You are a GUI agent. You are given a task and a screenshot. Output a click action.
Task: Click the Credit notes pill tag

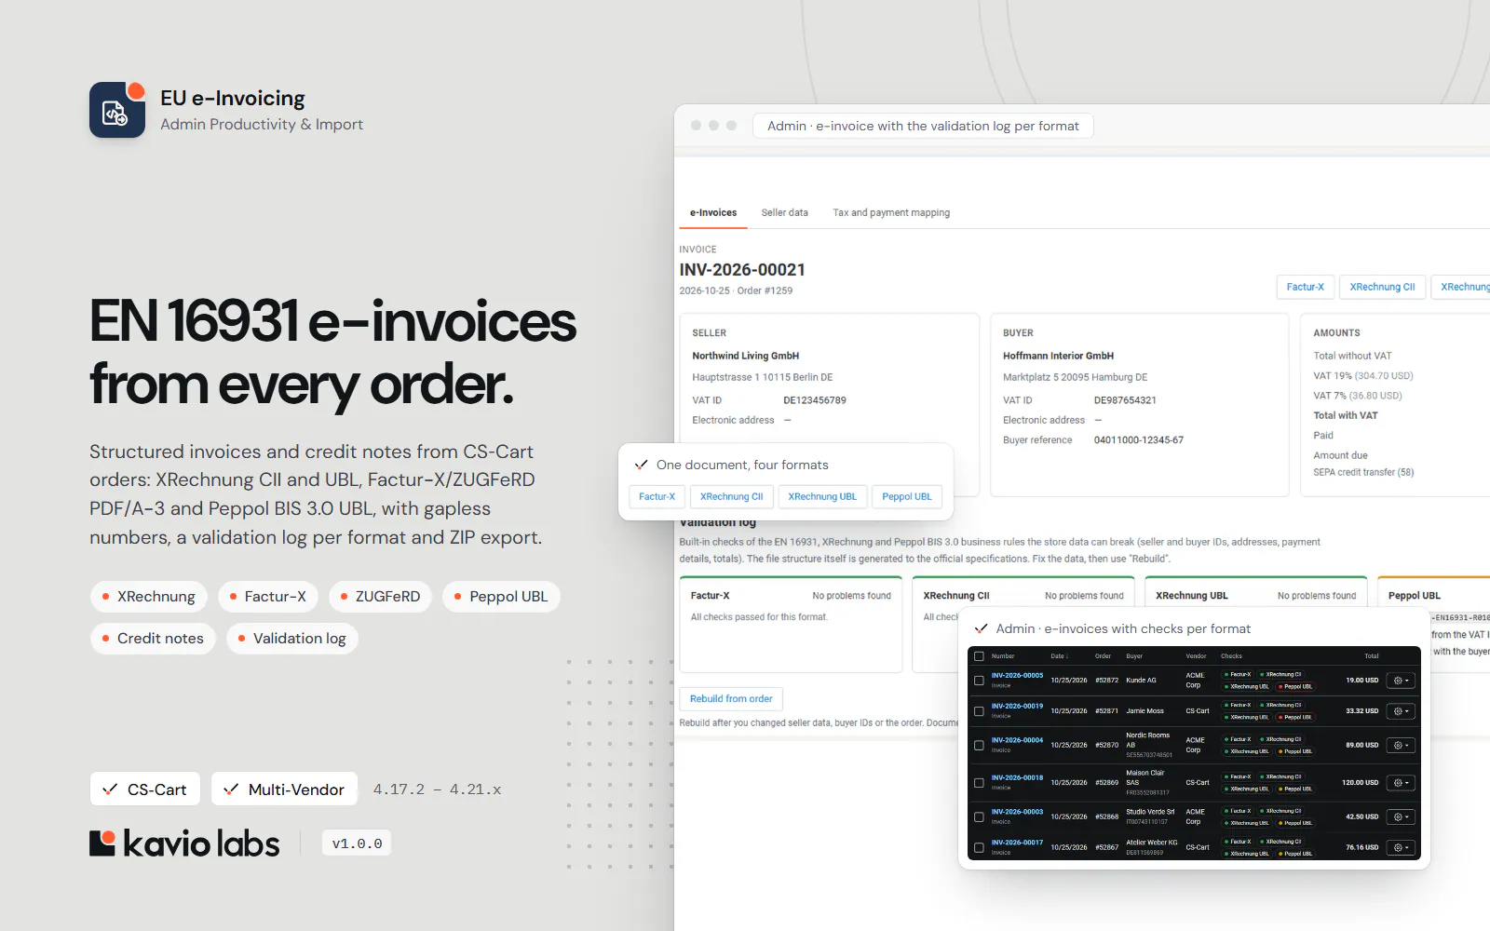pos(154,639)
